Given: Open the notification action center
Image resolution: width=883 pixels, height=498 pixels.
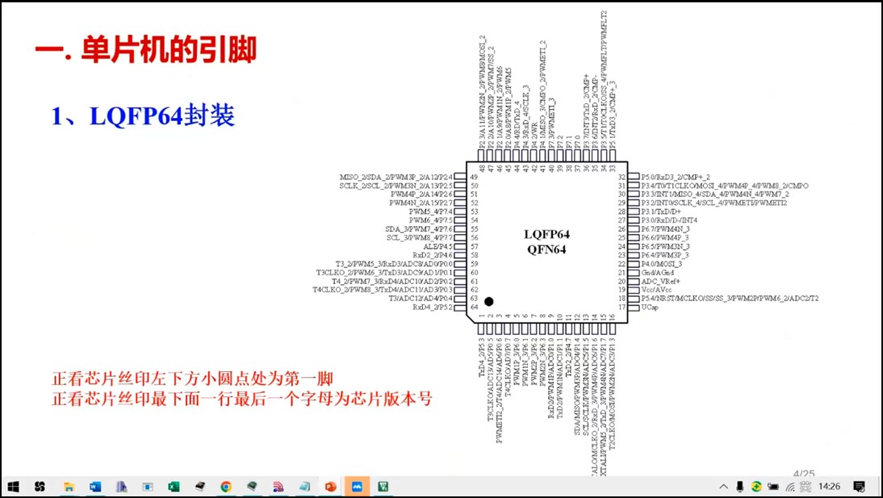Looking at the screenshot, I should [860, 487].
